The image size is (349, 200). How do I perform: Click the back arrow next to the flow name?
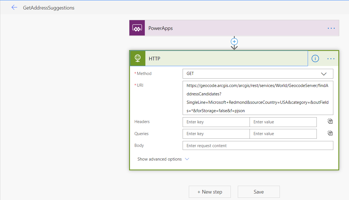pos(14,8)
